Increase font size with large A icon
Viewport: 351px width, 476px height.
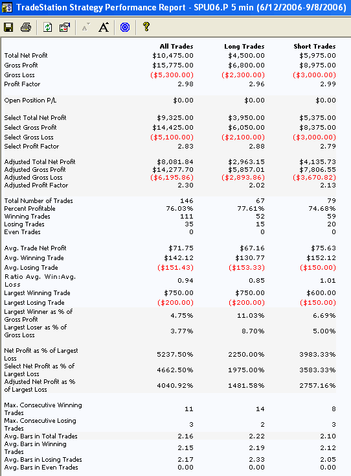coord(104,27)
